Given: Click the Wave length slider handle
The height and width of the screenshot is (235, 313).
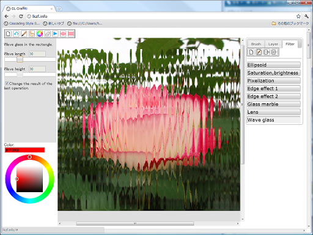Looking at the screenshot, I should pos(20,59).
